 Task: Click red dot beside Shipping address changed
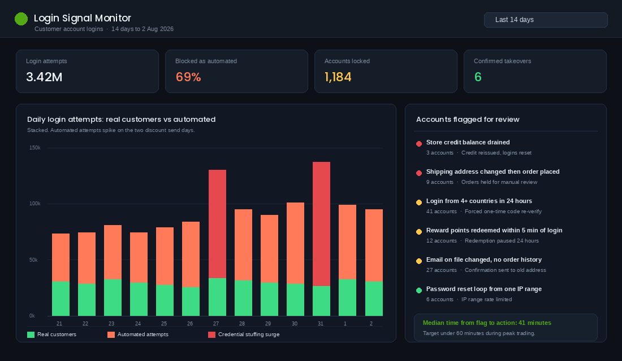click(x=419, y=173)
